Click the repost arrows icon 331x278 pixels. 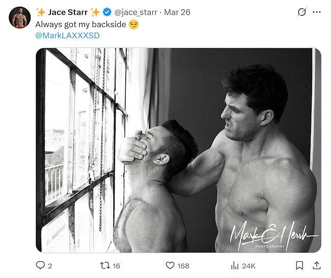pyautogui.click(x=105, y=265)
